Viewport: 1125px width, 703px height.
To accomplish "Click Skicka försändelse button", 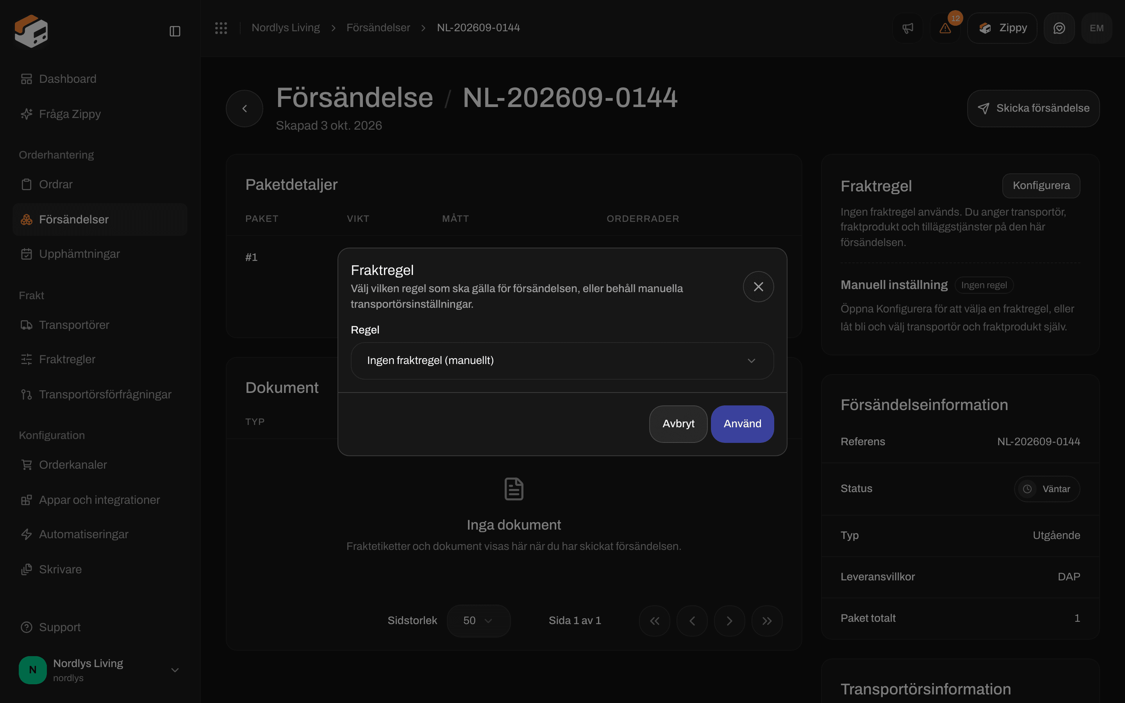I will tap(1033, 108).
